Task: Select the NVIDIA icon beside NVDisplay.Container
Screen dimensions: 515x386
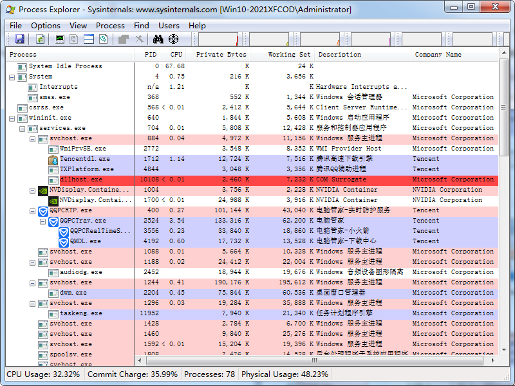Action: click(43, 190)
